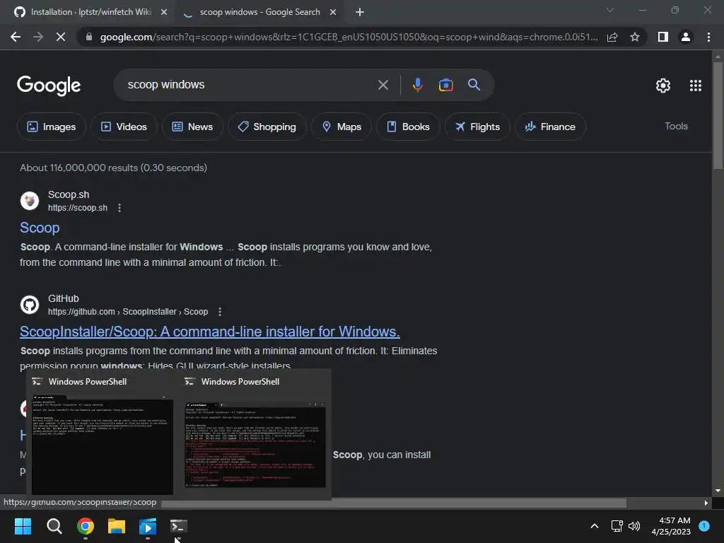Click scroll right arrow at bottom

point(706,503)
